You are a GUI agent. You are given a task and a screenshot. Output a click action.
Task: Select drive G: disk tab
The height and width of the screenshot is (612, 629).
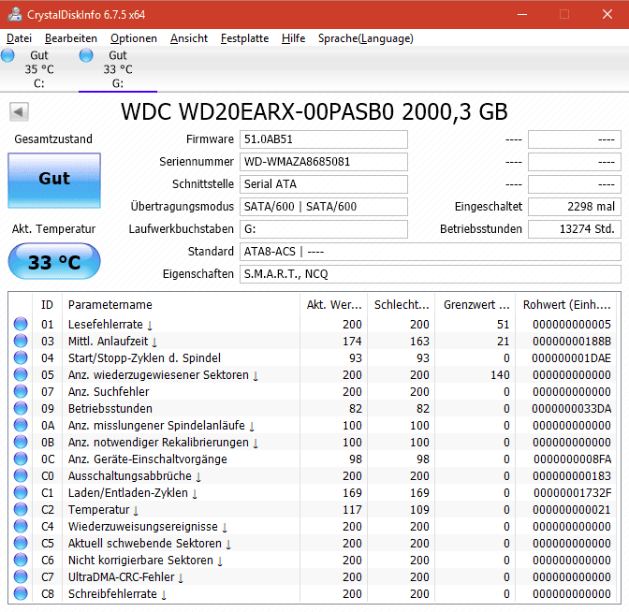pos(118,69)
